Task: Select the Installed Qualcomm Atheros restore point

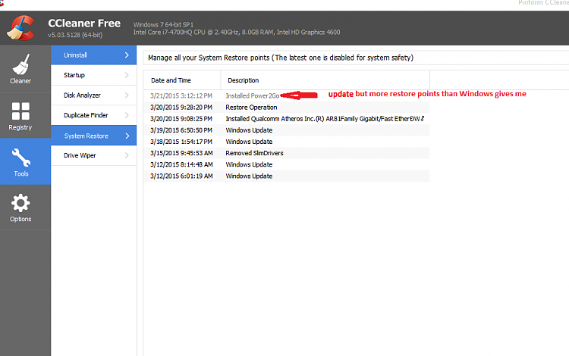Action: [286, 119]
